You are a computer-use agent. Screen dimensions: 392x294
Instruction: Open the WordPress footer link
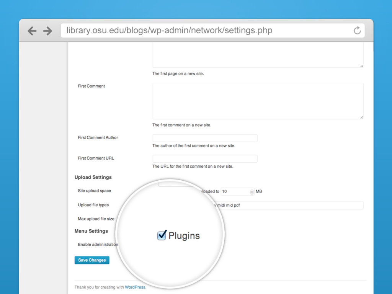coord(135,287)
